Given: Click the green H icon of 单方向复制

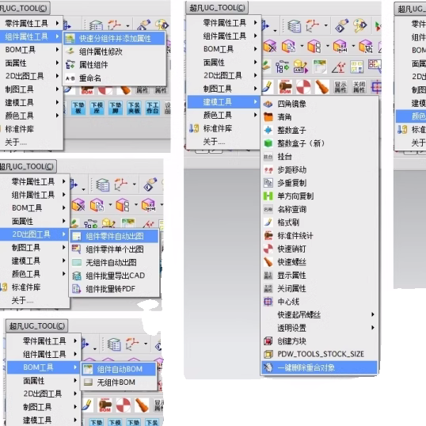Looking at the screenshot, I should (268, 196).
